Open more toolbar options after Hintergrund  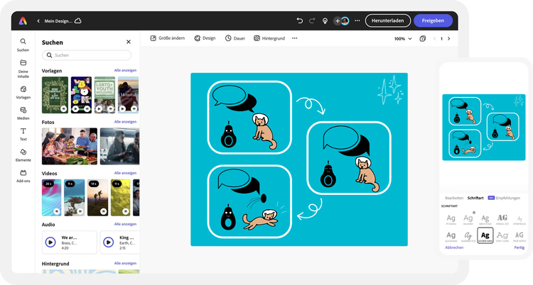pos(295,38)
